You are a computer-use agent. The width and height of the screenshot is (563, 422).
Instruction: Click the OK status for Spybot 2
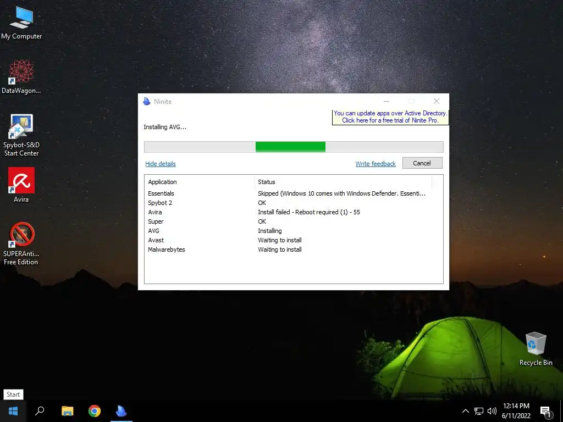coord(262,203)
